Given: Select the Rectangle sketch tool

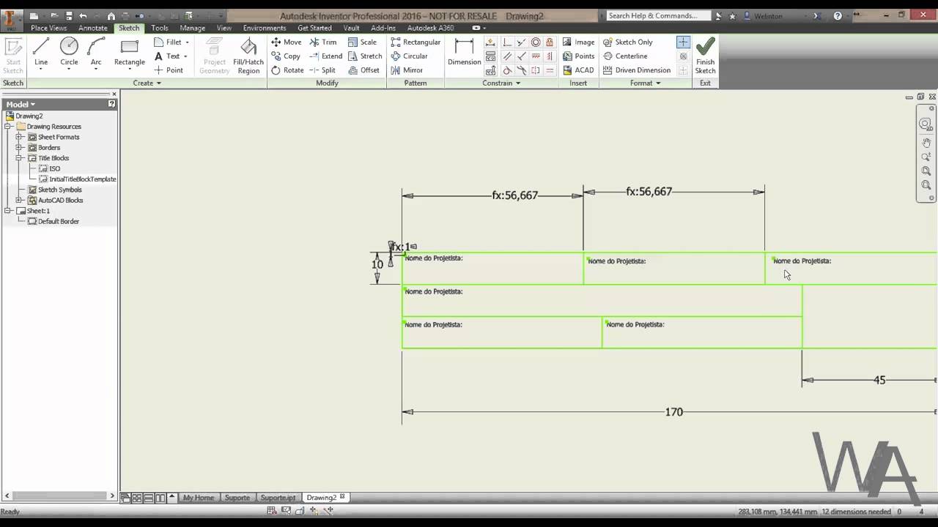Looking at the screenshot, I should [x=130, y=52].
